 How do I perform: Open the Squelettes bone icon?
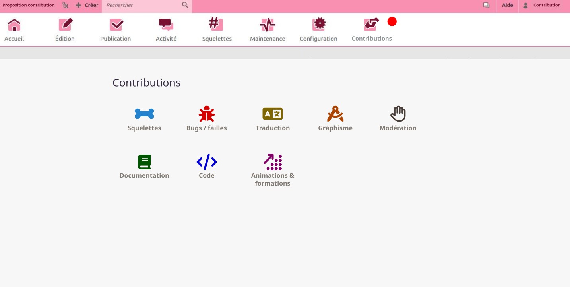(144, 114)
